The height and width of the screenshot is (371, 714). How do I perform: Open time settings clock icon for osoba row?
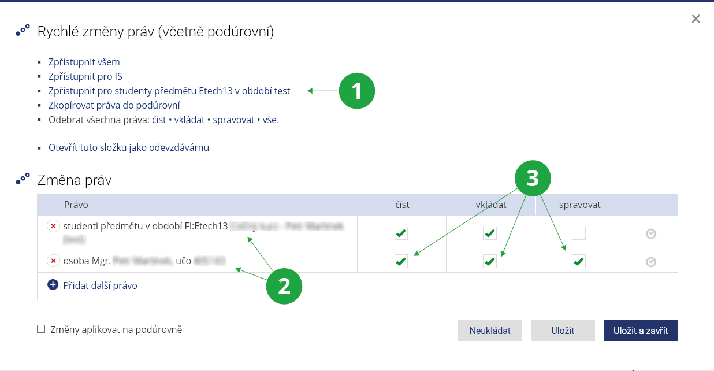tap(651, 262)
